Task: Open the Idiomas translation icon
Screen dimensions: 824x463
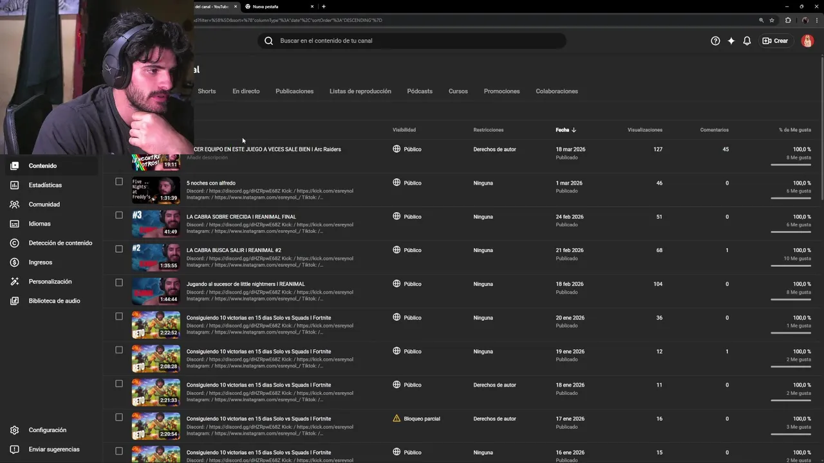Action: 14,224
